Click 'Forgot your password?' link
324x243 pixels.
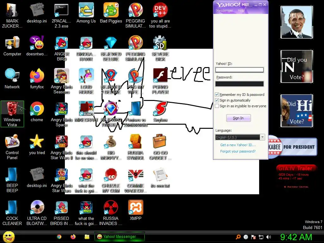coord(238,151)
